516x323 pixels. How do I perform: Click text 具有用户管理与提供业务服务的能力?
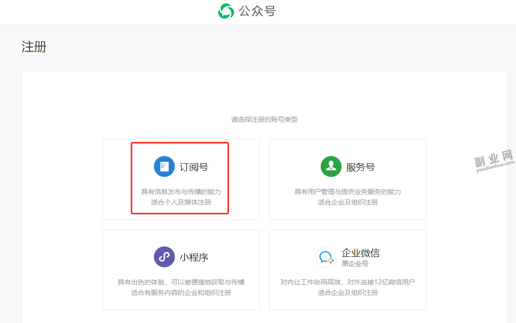coord(347,192)
